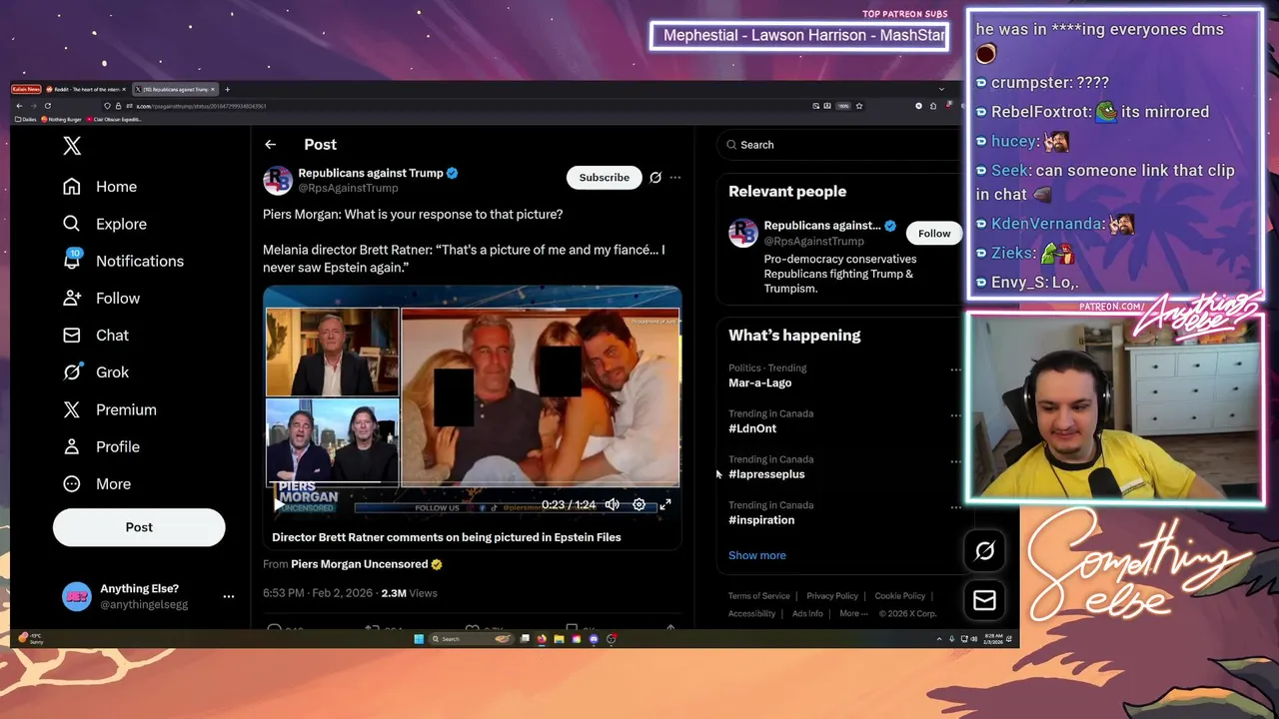This screenshot has width=1279, height=719.
Task: Open Firefox from the Windows taskbar
Action: point(542,639)
